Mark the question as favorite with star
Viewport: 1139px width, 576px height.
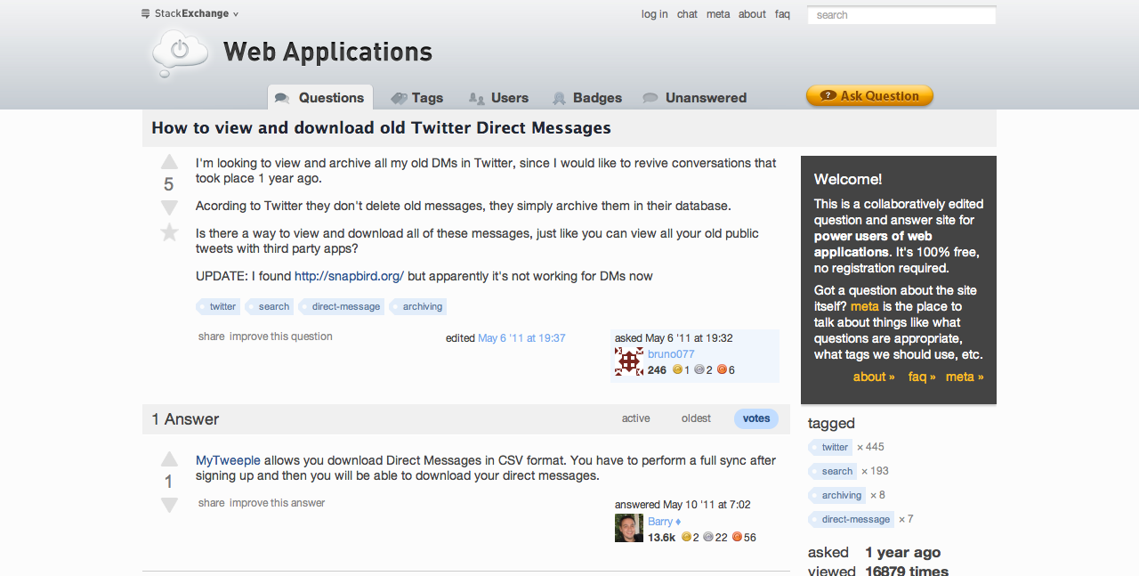169,232
